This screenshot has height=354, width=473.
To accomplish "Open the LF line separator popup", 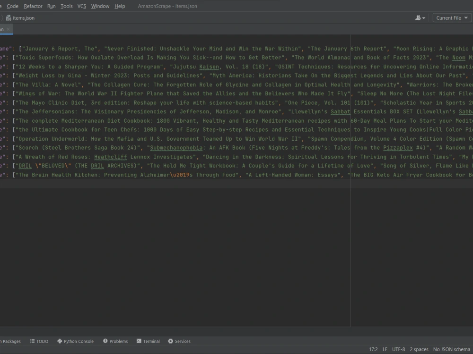I will tap(385, 349).
